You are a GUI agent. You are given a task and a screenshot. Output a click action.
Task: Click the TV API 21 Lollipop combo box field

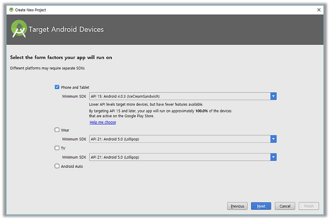[x=183, y=157]
